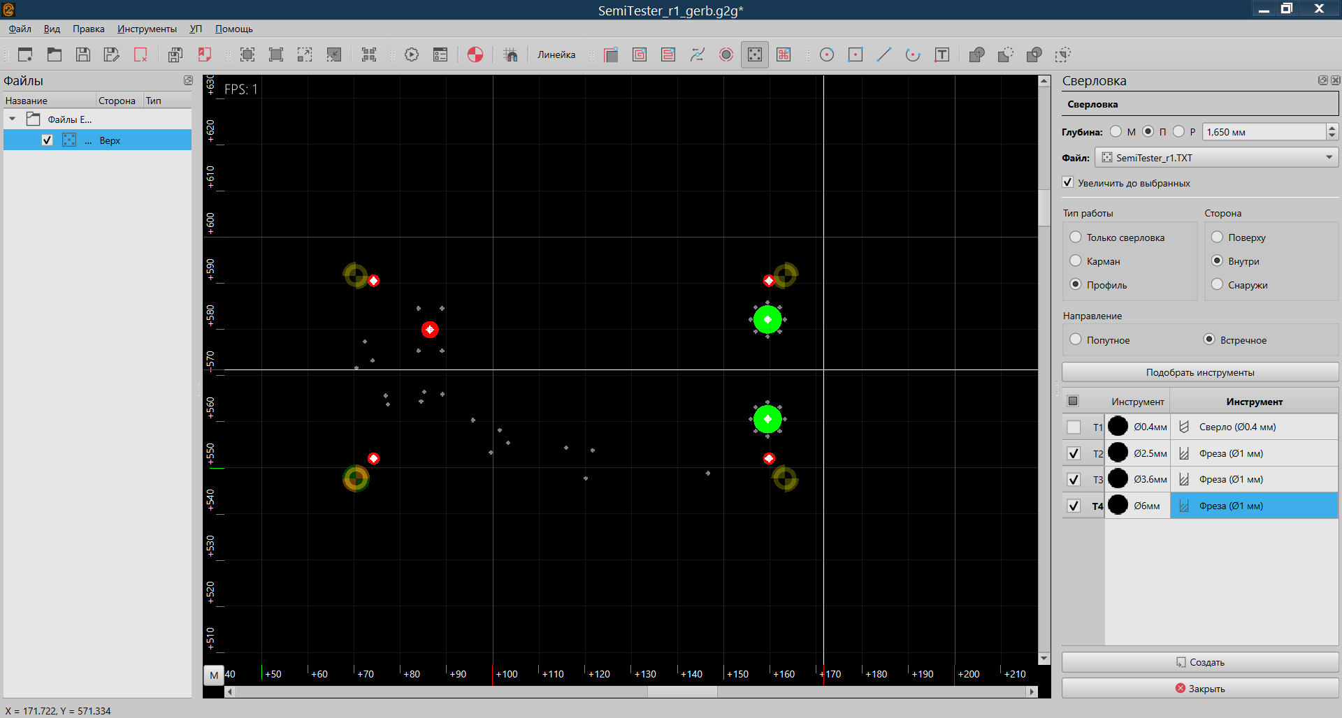Select the draw circle tool
The height and width of the screenshot is (718, 1342).
pos(827,54)
